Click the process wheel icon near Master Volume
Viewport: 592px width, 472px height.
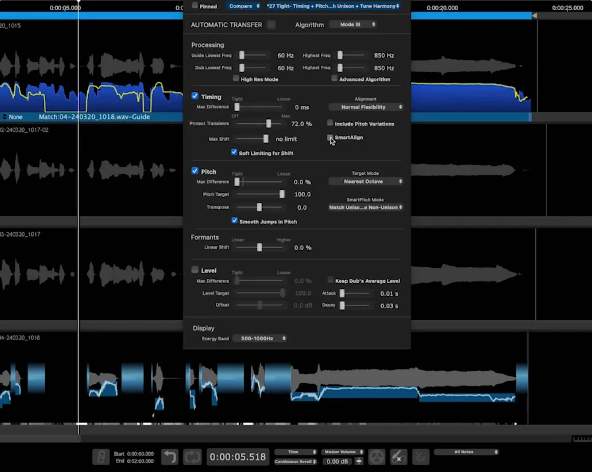[x=377, y=457]
